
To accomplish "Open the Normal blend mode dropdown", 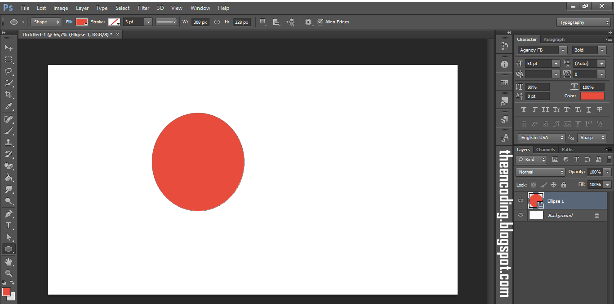I will tap(540, 172).
